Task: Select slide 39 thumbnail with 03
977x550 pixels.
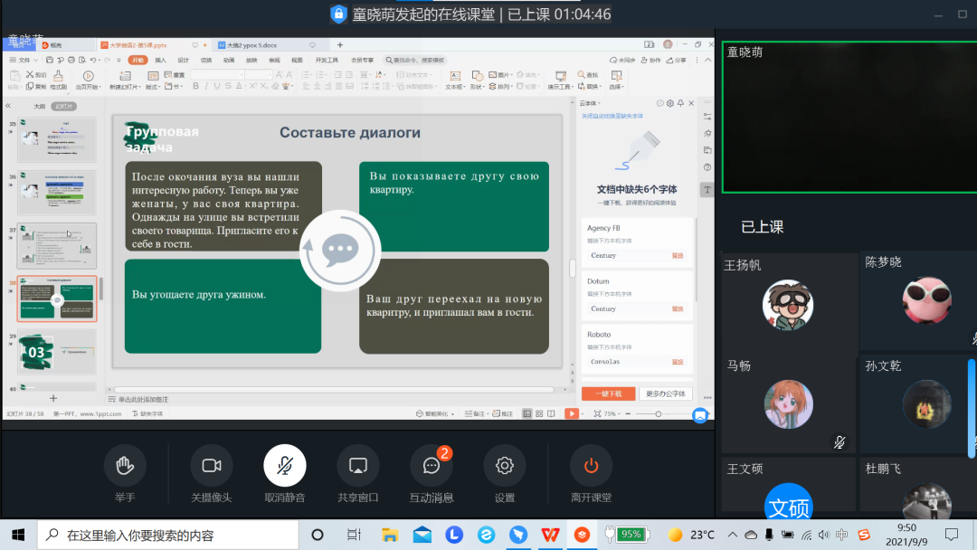Action: coord(57,352)
